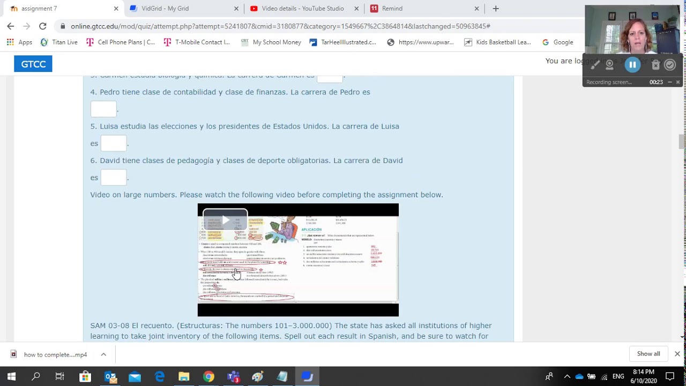Open Cell Phone Plans bookmark

(121, 42)
